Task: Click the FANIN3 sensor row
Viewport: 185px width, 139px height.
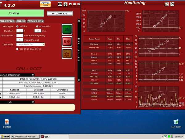Action: point(108,100)
